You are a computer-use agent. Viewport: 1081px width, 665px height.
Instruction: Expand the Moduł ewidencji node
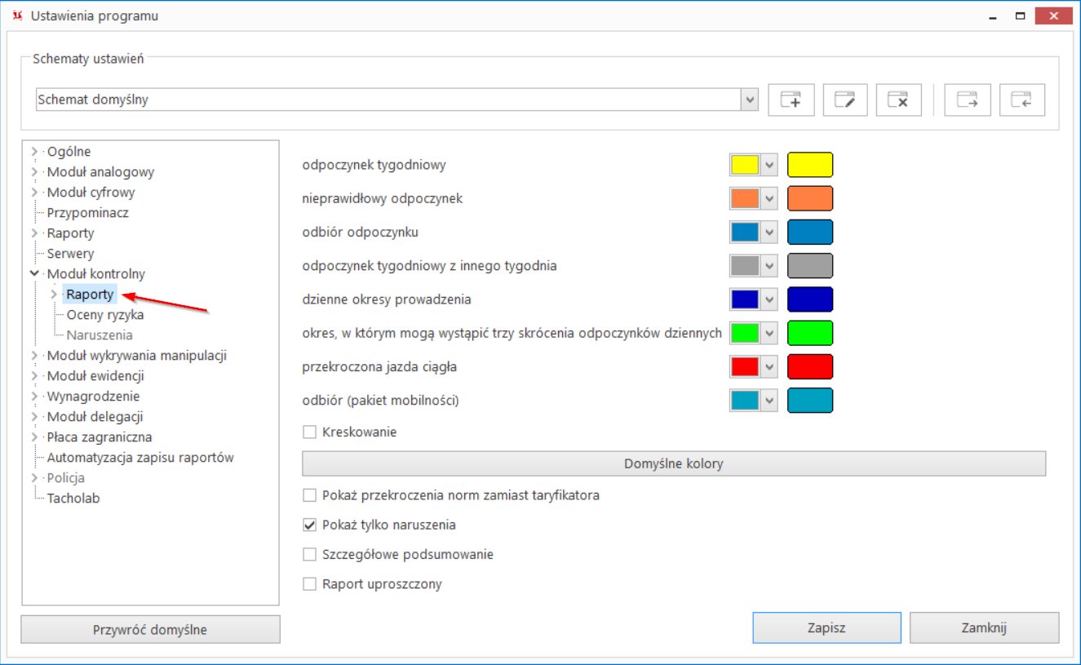coord(34,376)
